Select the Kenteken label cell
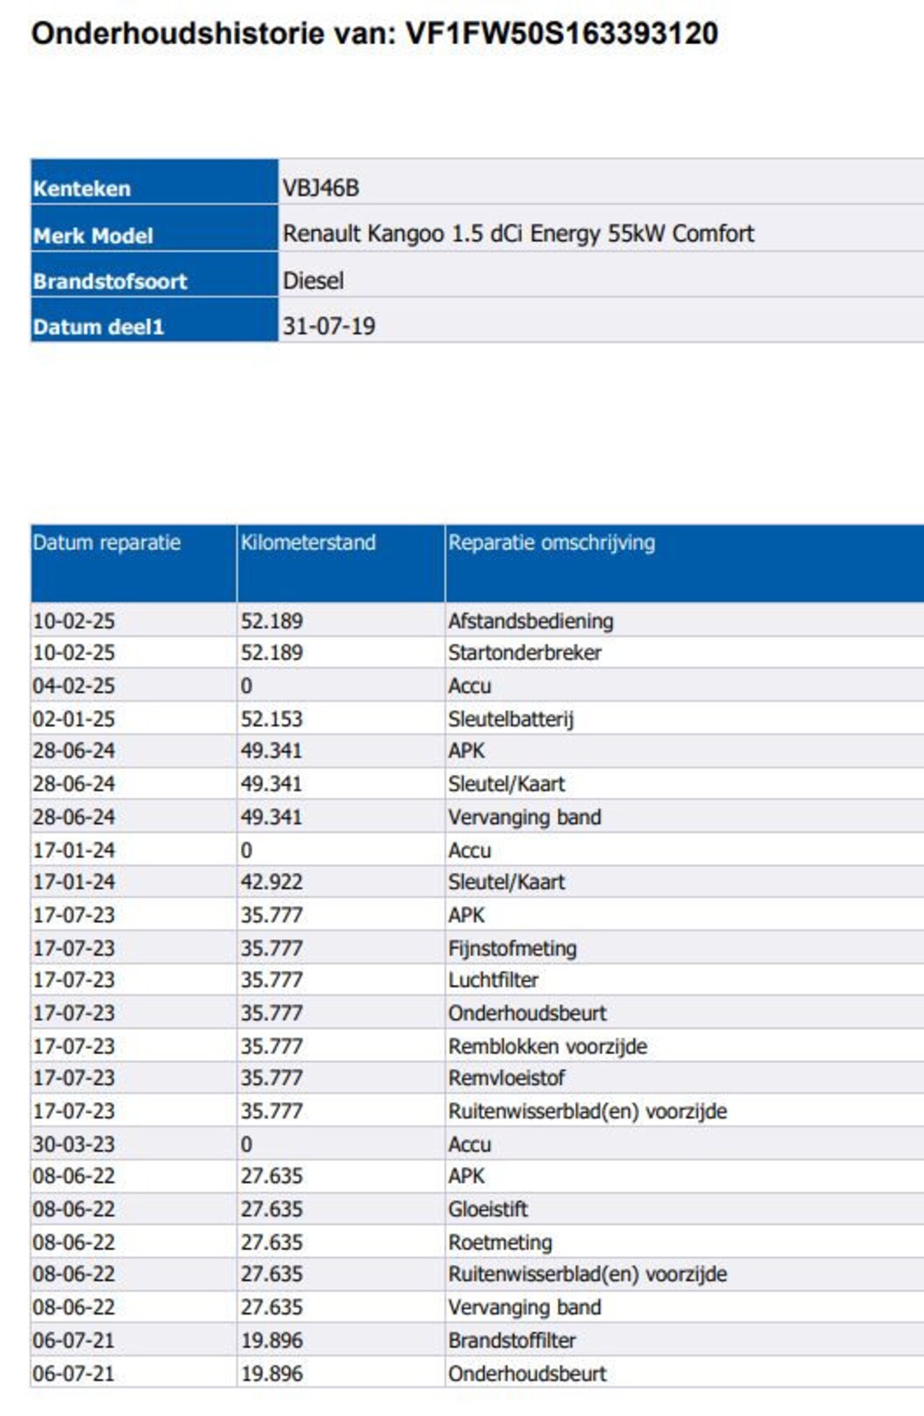 click(x=154, y=188)
